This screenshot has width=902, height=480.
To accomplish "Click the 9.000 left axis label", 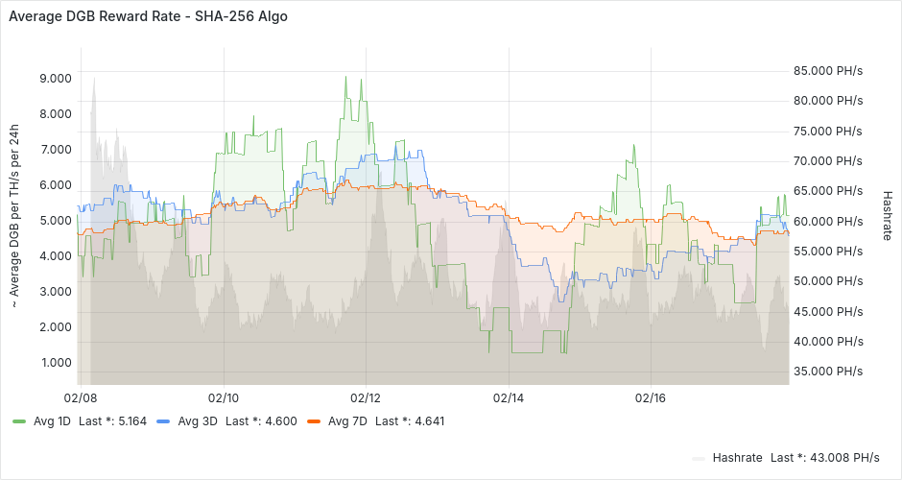I will point(55,78).
